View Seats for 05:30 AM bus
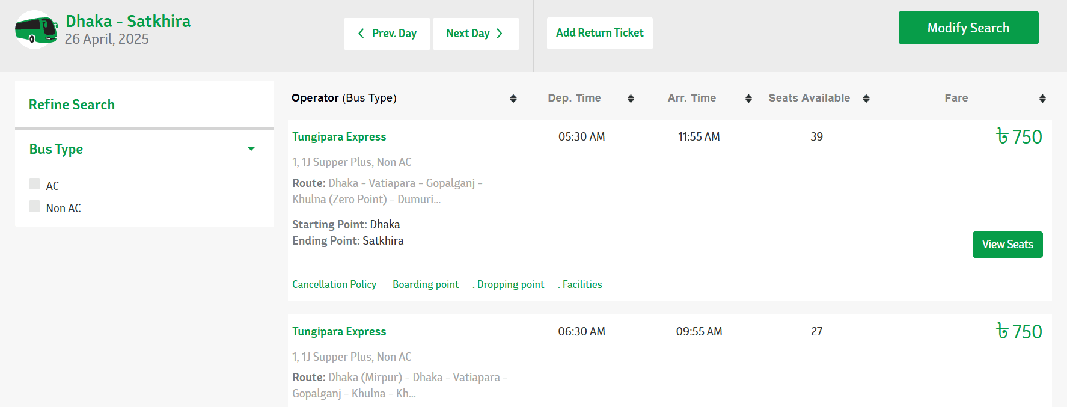The width and height of the screenshot is (1067, 407). pos(1007,245)
